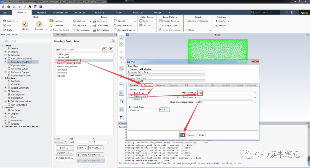310x168 pixels.
Task: Click the mesh Info icon
Action: [x=5, y=25]
